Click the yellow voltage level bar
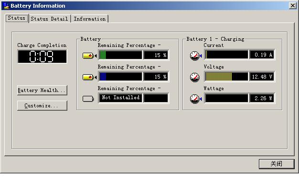Viewport: 299px width, 184px height. click(226, 77)
